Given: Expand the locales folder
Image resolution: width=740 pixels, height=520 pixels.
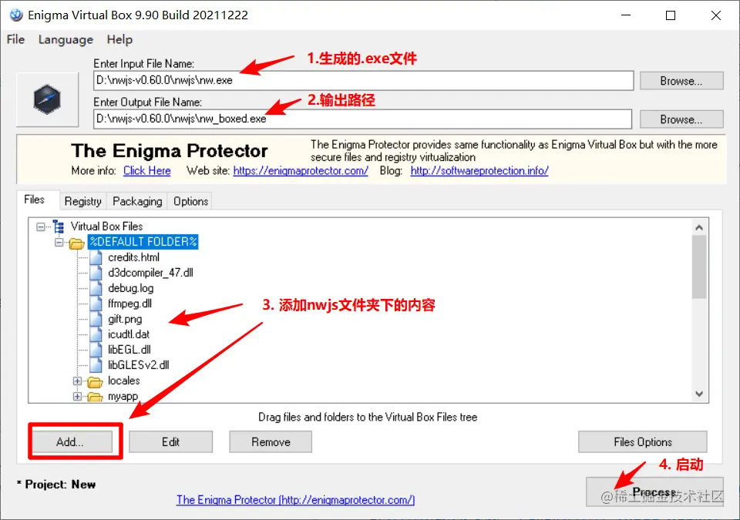Looking at the screenshot, I should (x=77, y=381).
